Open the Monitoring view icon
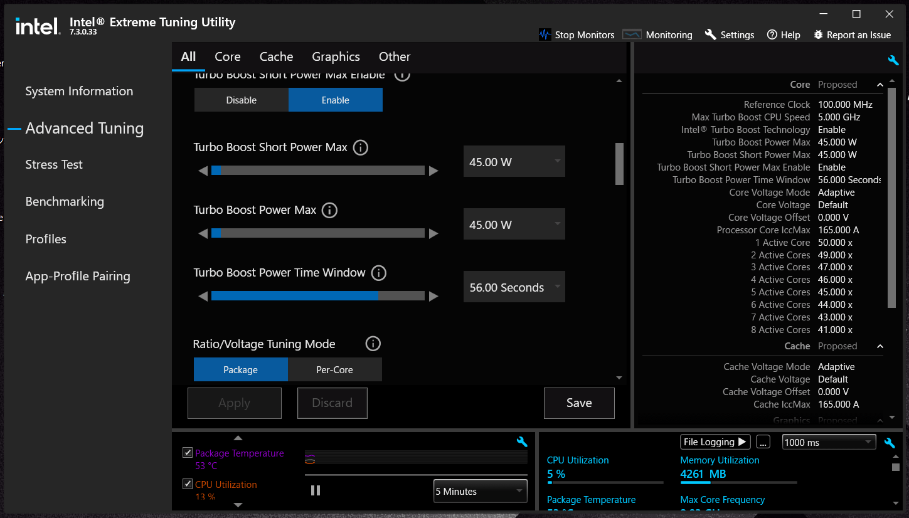The width and height of the screenshot is (909, 518). pos(632,34)
